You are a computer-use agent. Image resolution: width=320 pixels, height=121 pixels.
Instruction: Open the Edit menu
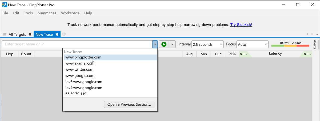tap(16, 13)
